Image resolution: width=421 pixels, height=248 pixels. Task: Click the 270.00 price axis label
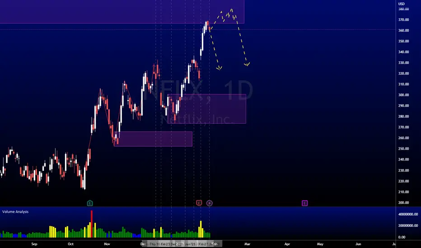(x=403, y=127)
